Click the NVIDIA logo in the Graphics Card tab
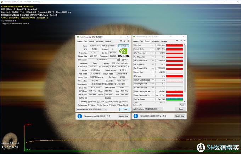Screen dimensions: 241x154 click(123, 53)
